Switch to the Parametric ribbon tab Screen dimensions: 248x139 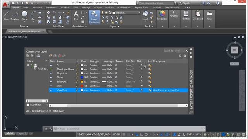51,7
